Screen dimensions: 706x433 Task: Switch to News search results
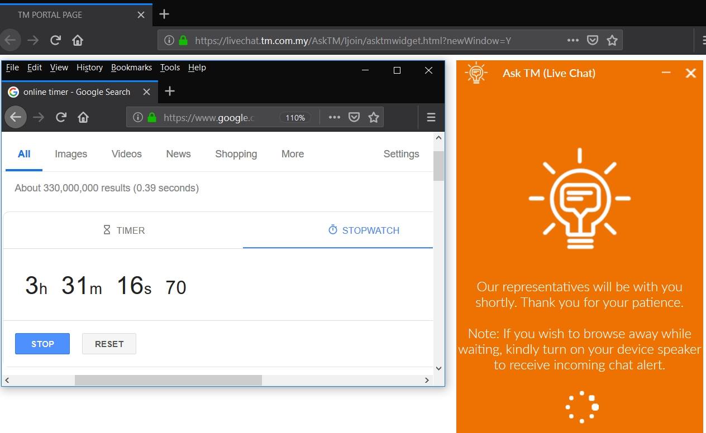pyautogui.click(x=178, y=155)
